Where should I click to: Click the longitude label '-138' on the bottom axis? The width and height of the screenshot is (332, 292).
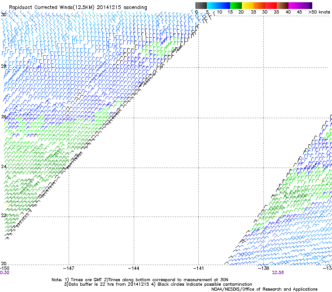[263, 268]
